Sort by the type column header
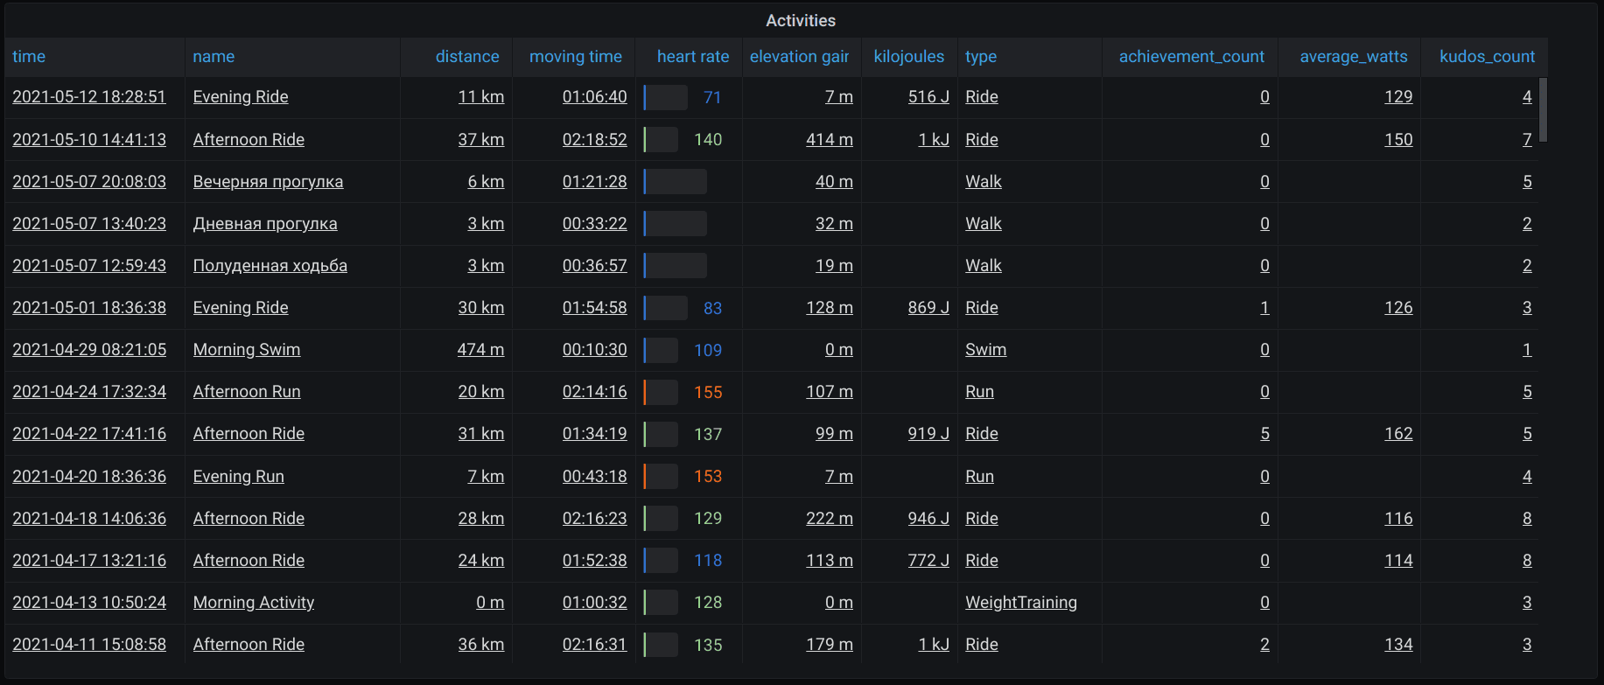 click(981, 57)
